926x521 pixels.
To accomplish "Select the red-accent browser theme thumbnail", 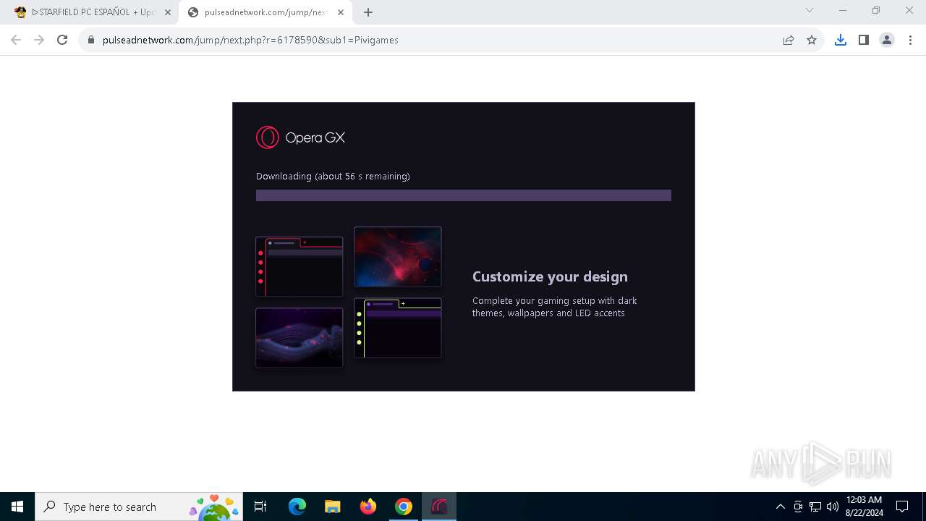I will pyautogui.click(x=299, y=266).
